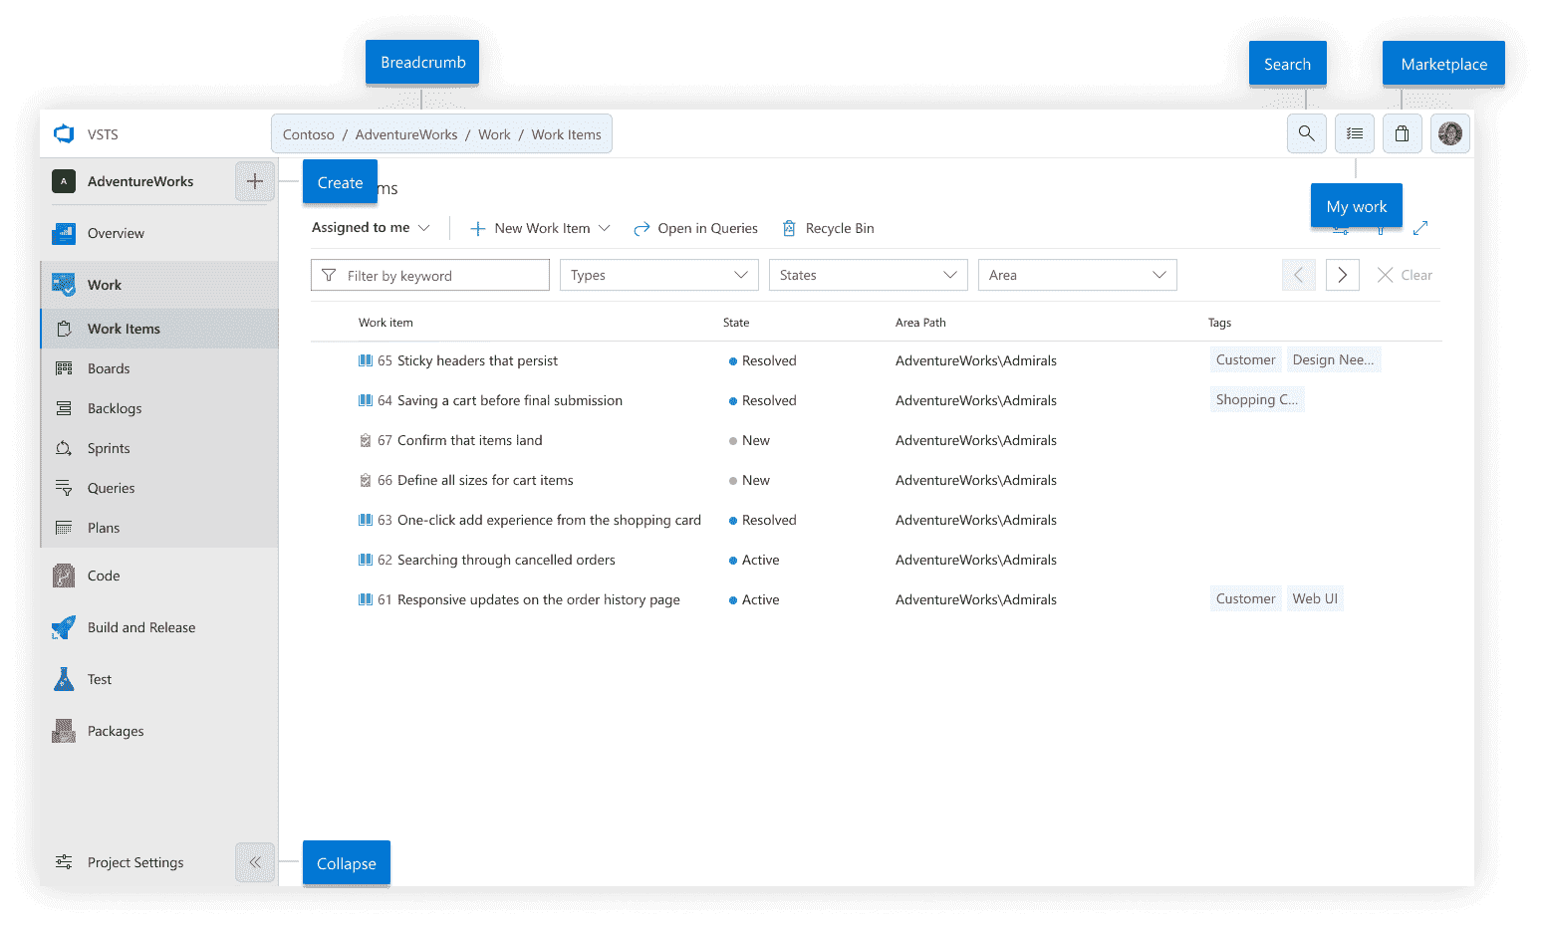
Task: Click the Sprints icon
Action: click(x=64, y=448)
